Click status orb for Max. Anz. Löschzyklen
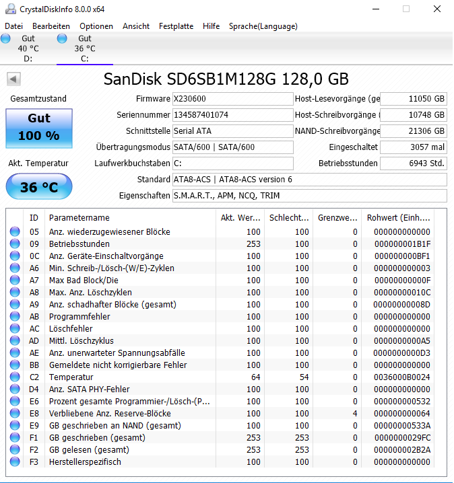The height and width of the screenshot is (483, 454). [15, 292]
